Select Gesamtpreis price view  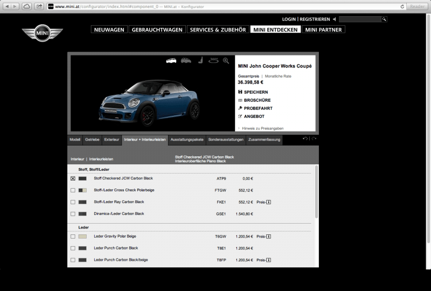(248, 76)
